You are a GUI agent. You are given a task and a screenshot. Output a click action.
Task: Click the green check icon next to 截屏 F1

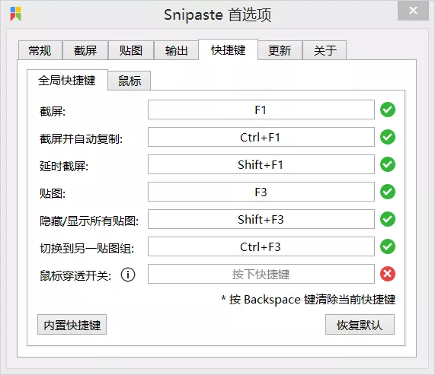[x=388, y=110]
